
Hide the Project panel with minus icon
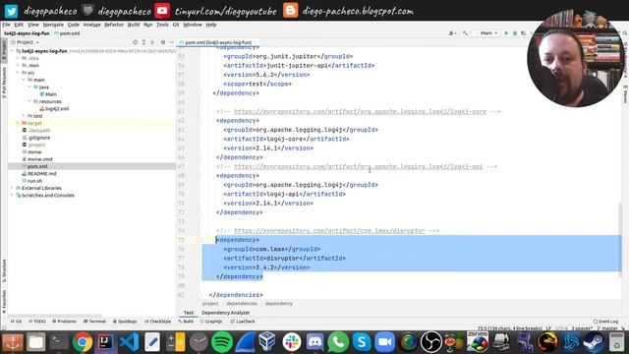(171, 42)
